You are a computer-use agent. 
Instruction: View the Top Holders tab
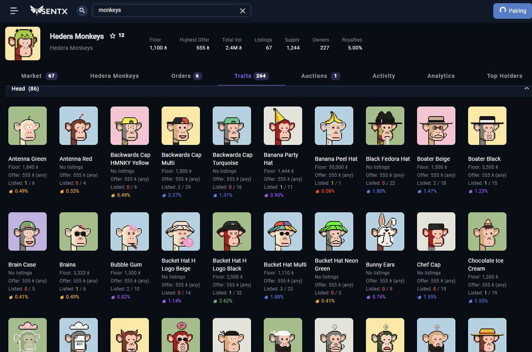click(505, 76)
